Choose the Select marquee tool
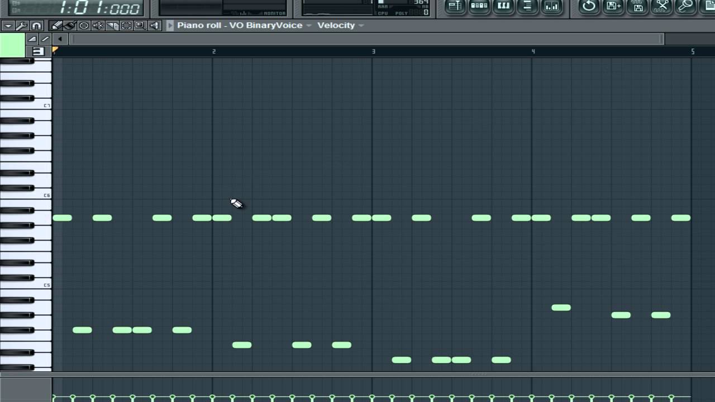715x402 pixels. [x=126, y=26]
